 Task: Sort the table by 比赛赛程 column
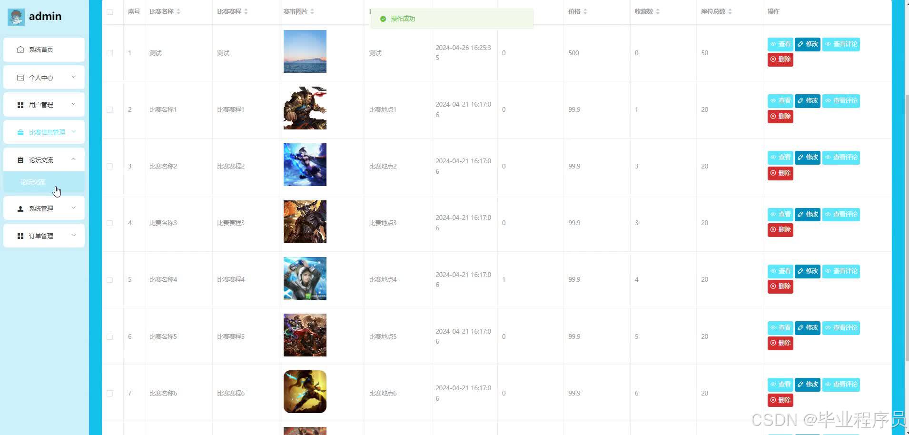(246, 11)
